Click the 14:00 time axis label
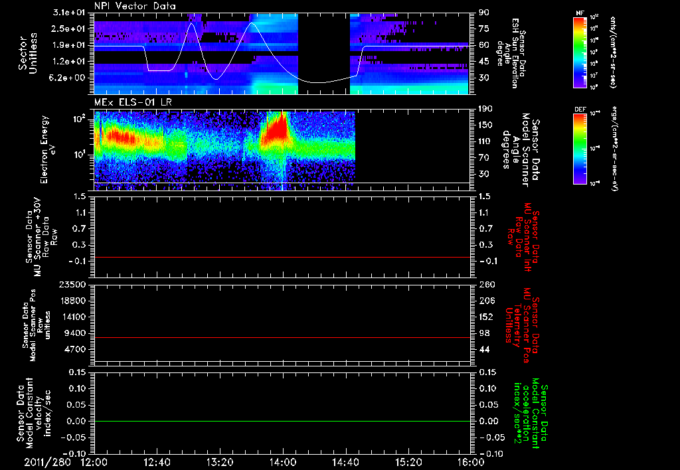 283,462
